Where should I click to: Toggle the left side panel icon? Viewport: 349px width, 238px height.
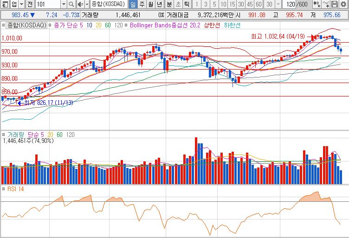5,4
